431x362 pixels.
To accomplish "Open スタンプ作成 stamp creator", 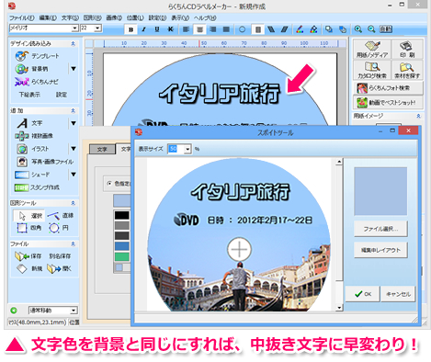I will click(37, 187).
